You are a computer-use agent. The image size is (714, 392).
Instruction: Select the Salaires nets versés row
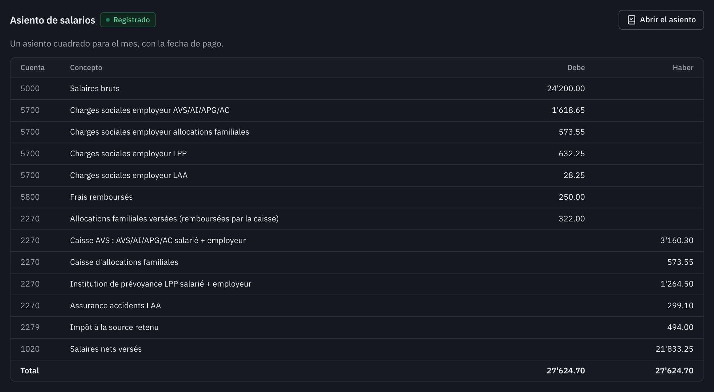tap(357, 349)
